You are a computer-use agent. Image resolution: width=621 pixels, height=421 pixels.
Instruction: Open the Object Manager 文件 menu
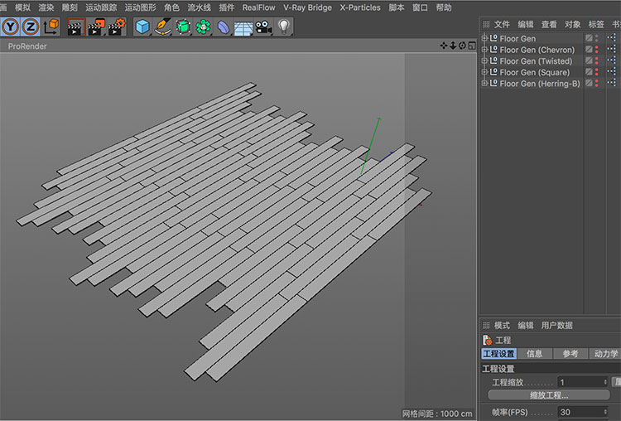click(x=502, y=24)
